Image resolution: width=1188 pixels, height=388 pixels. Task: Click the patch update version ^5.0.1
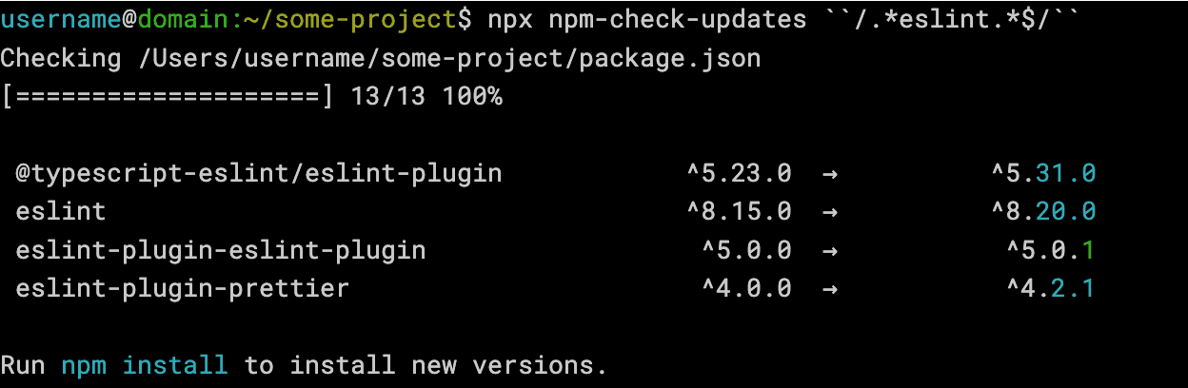1051,250
